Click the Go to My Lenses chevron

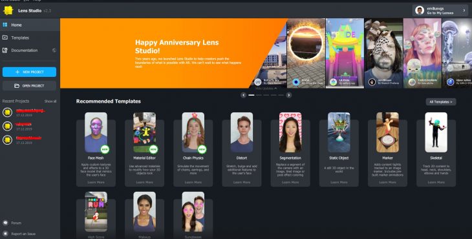(464, 10)
